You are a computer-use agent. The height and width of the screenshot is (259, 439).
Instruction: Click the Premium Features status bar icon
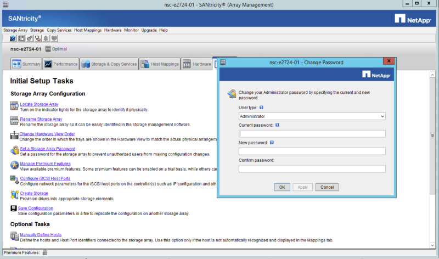point(45,252)
